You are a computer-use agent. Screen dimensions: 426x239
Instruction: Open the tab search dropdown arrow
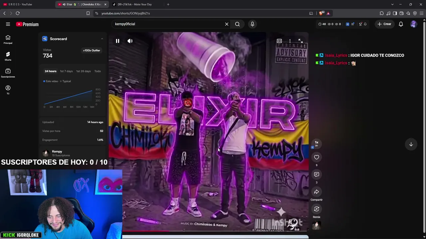(392, 4)
